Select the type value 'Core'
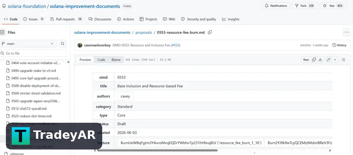 pyautogui.click(x=121, y=115)
